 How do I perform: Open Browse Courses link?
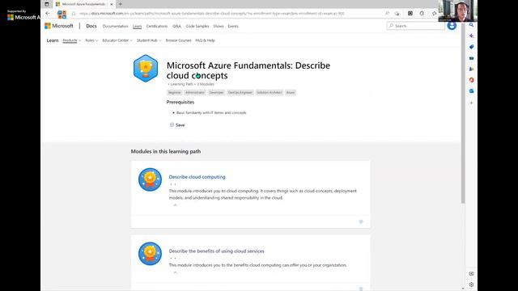click(178, 40)
